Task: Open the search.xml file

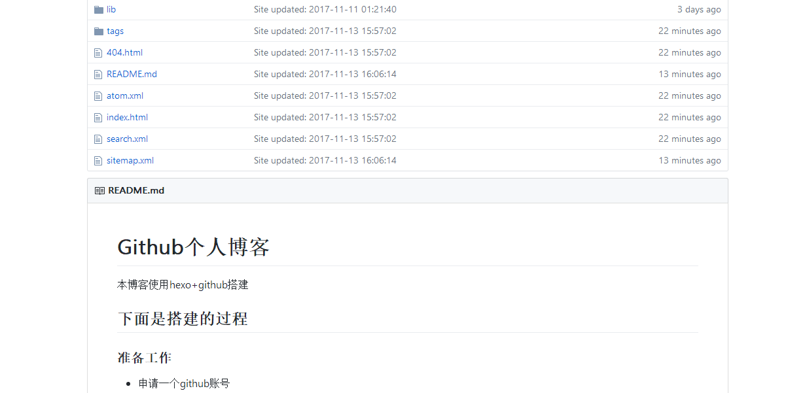Action: tap(127, 139)
